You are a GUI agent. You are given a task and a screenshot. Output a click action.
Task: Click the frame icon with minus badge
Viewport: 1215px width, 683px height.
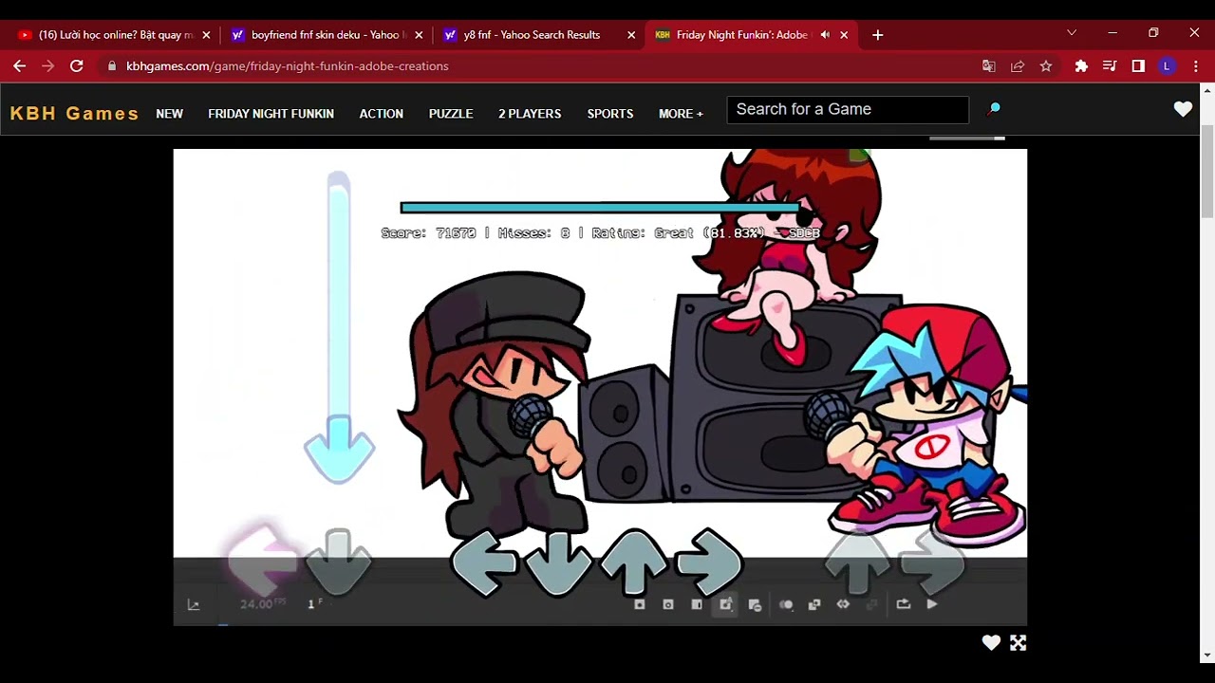pos(755,604)
